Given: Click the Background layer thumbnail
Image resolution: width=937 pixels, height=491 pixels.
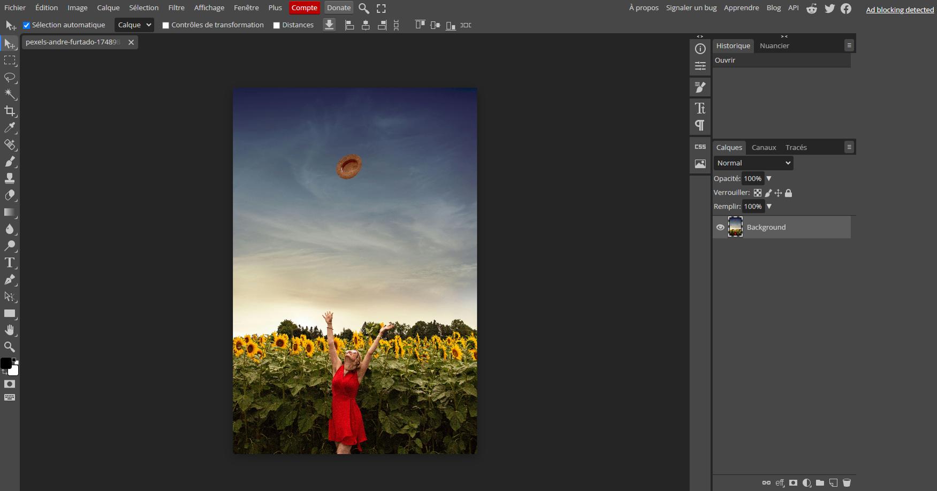Looking at the screenshot, I should click(735, 227).
